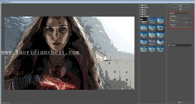This screenshot has width=195, height=104.
Task: Expand the first filter folder (Stylize)
Action: click(141, 5)
